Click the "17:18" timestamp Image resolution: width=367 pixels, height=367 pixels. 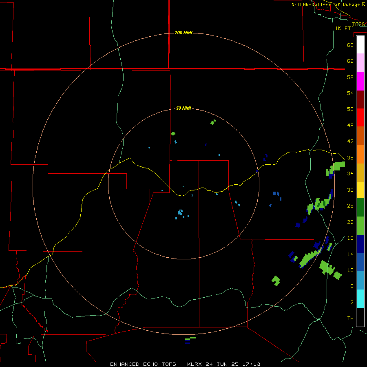pyautogui.click(x=252, y=364)
